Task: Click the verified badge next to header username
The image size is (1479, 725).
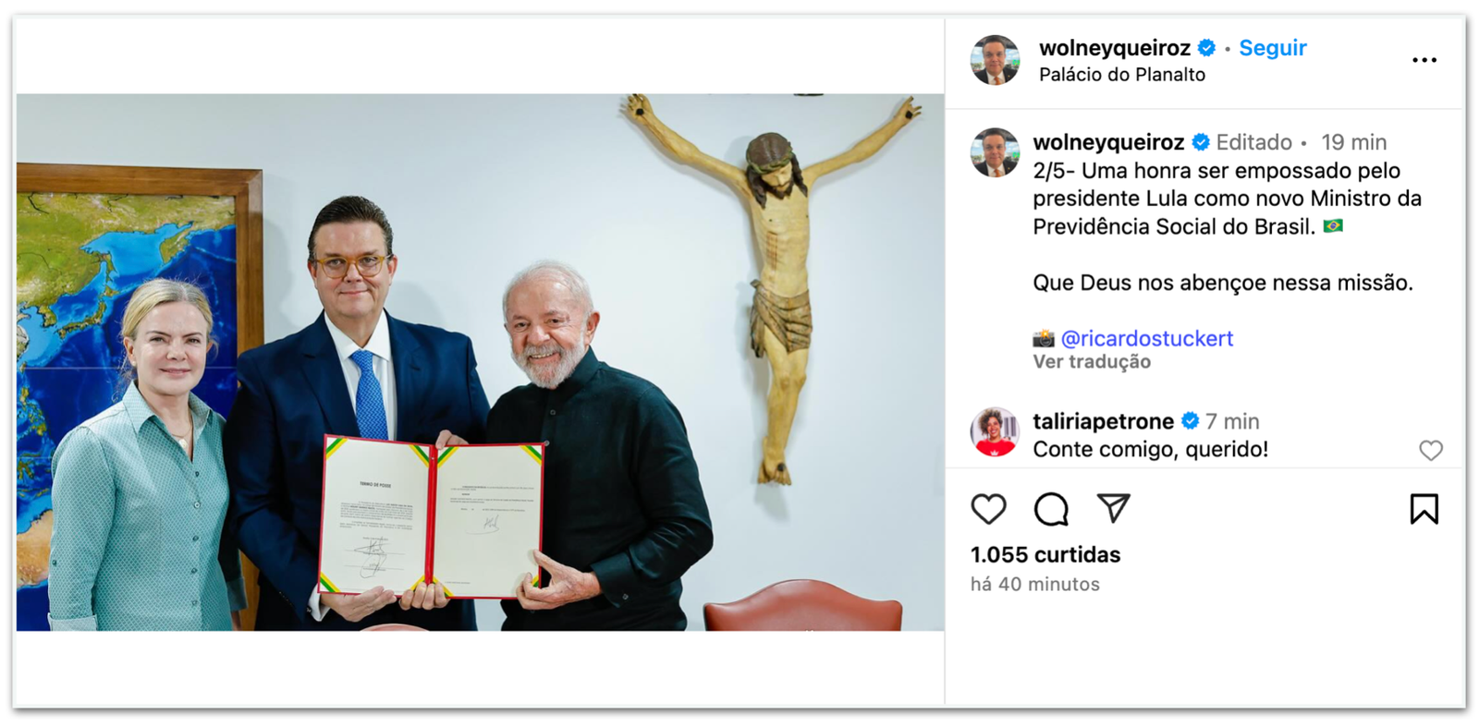Action: (1206, 48)
